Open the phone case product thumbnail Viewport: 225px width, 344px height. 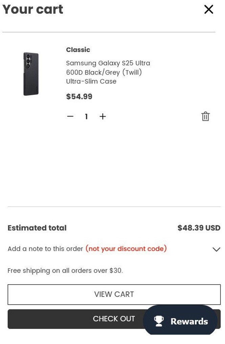(31, 74)
